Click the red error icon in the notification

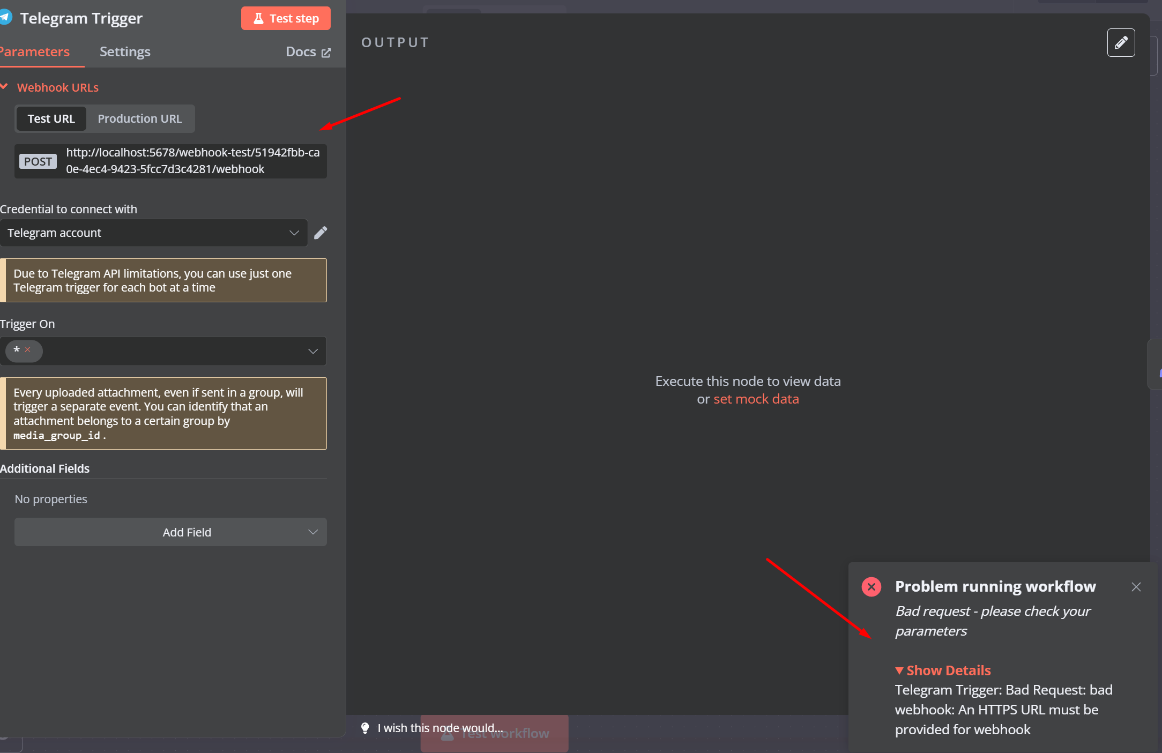[x=871, y=586]
